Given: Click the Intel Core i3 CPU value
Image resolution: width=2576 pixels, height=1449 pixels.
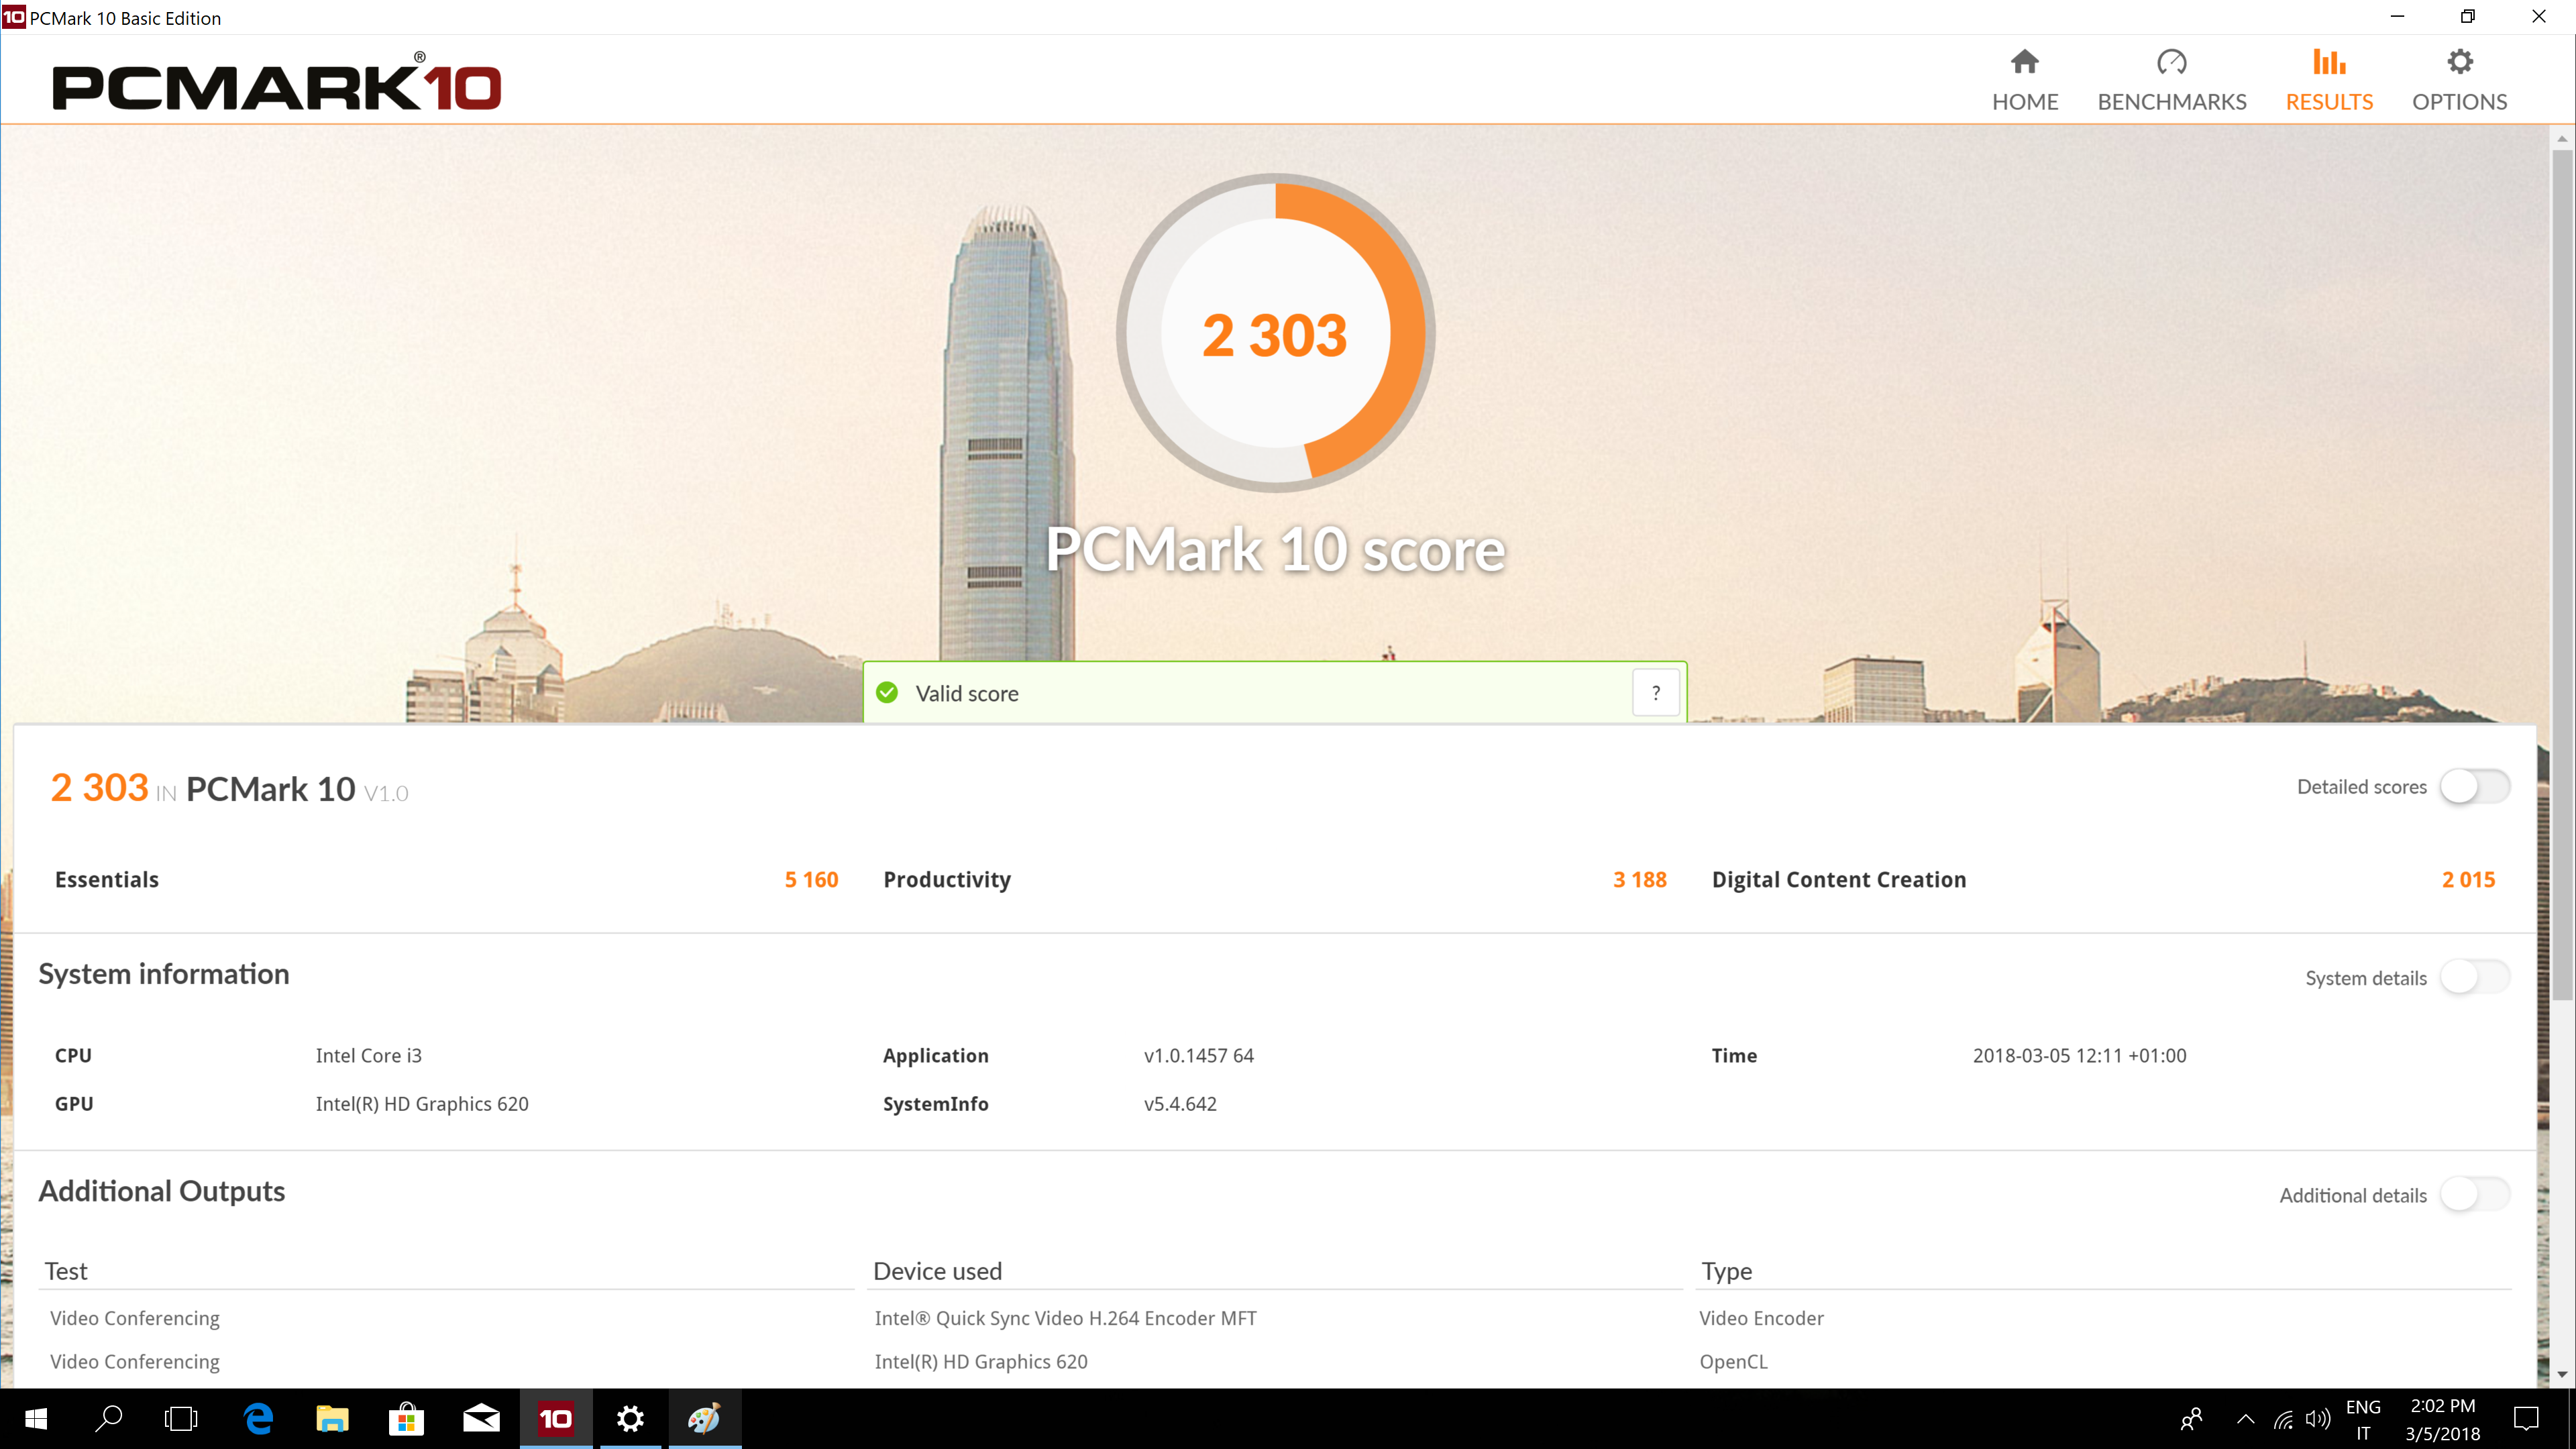Looking at the screenshot, I should (368, 1056).
